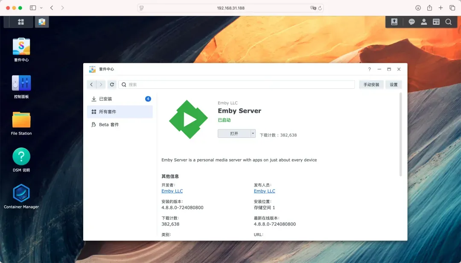This screenshot has height=263, width=461.
Task: Expand Safari sidebar options chevron
Action: coord(41,8)
